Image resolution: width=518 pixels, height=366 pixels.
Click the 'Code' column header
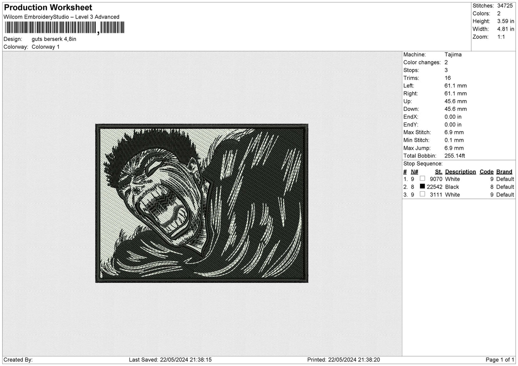486,171
